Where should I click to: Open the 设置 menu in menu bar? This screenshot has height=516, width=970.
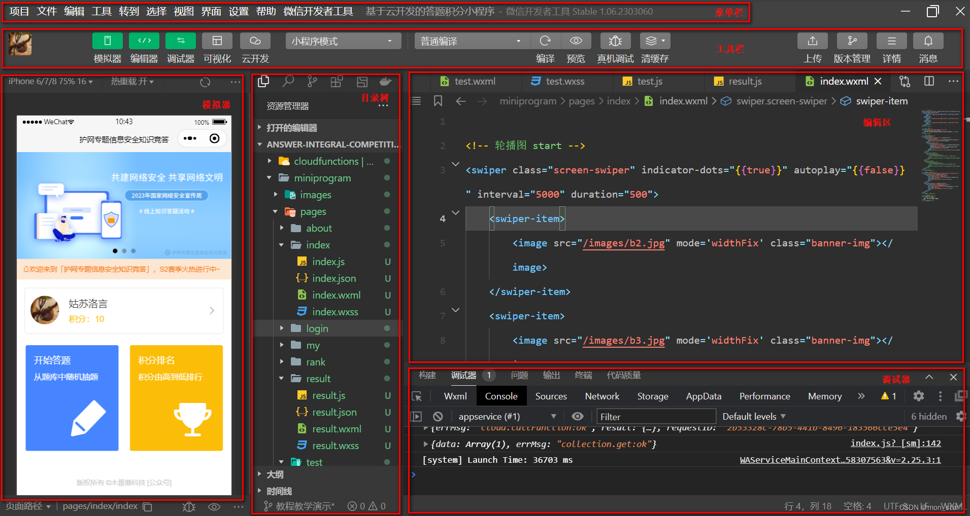(239, 11)
